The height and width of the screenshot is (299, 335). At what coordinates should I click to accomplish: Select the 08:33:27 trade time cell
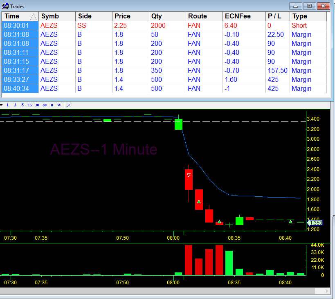(x=20, y=79)
